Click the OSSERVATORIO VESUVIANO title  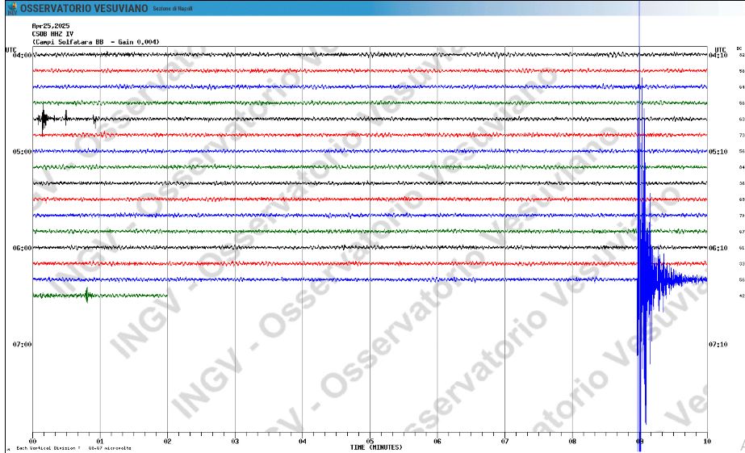84,9
